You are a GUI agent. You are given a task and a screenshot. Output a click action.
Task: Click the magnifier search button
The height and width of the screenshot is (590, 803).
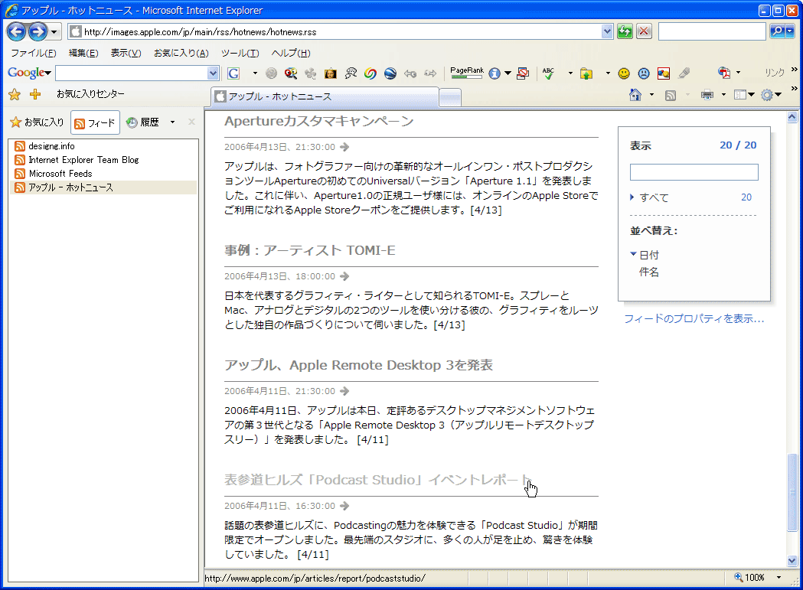[778, 31]
